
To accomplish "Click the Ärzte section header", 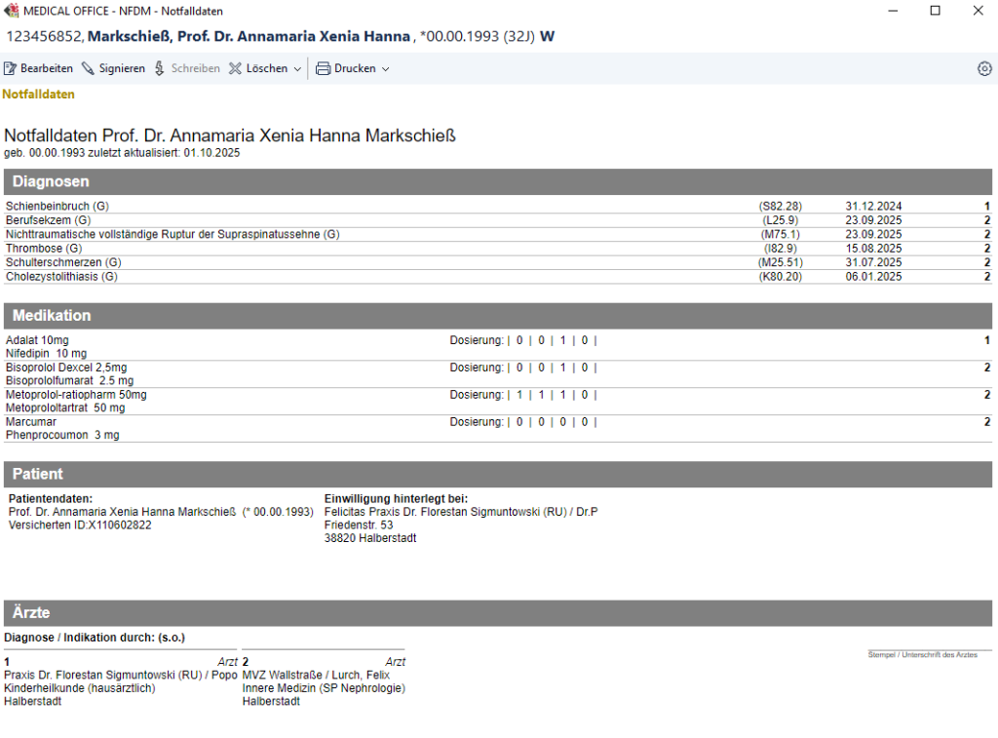I will [x=31, y=613].
